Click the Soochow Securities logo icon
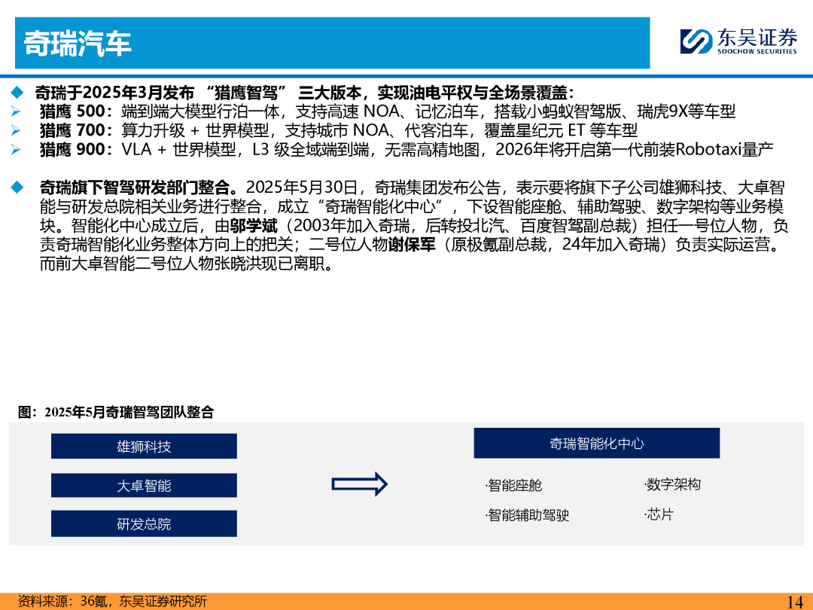The width and height of the screenshot is (813, 610). [696, 41]
